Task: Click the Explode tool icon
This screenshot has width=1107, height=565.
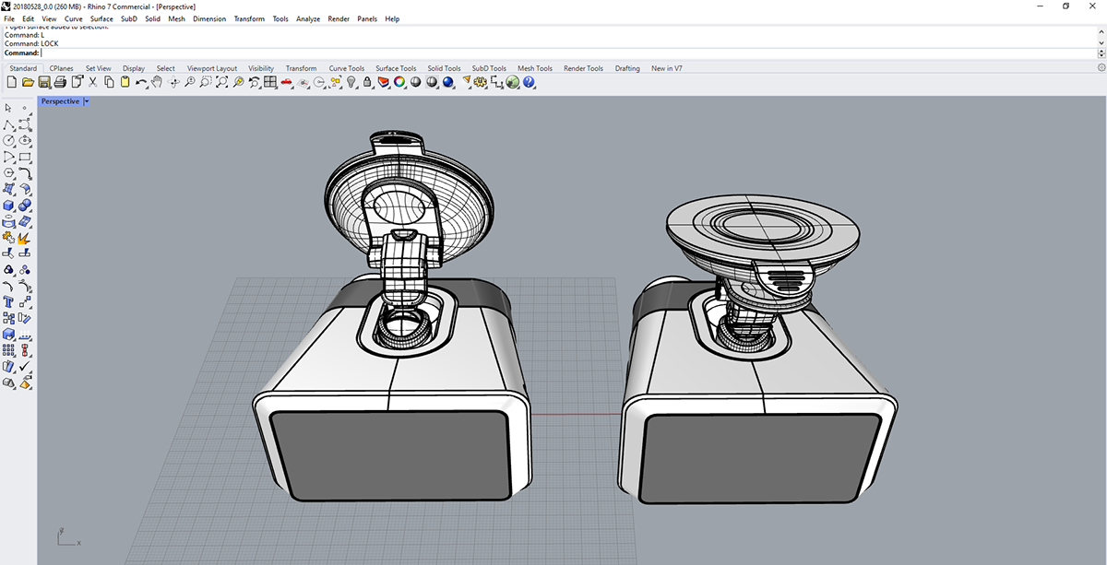Action: click(25, 237)
